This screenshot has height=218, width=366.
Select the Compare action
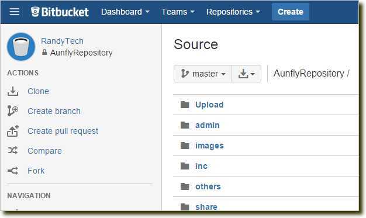point(44,151)
